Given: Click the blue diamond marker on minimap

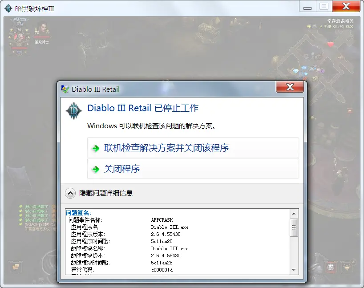Looking at the screenshot, I should [x=295, y=71].
